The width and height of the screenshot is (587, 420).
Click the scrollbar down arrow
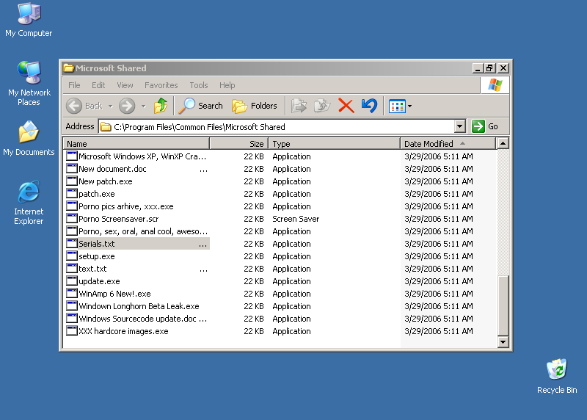pos(503,342)
